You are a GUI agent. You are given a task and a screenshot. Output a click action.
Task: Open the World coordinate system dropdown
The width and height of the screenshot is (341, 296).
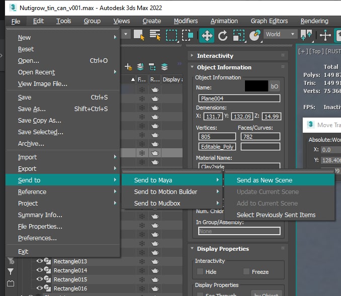coord(280,34)
